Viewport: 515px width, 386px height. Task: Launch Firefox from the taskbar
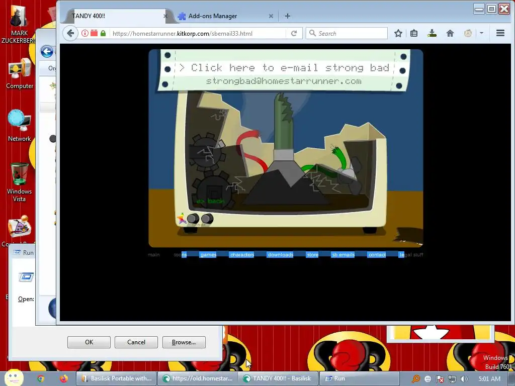click(x=64, y=378)
